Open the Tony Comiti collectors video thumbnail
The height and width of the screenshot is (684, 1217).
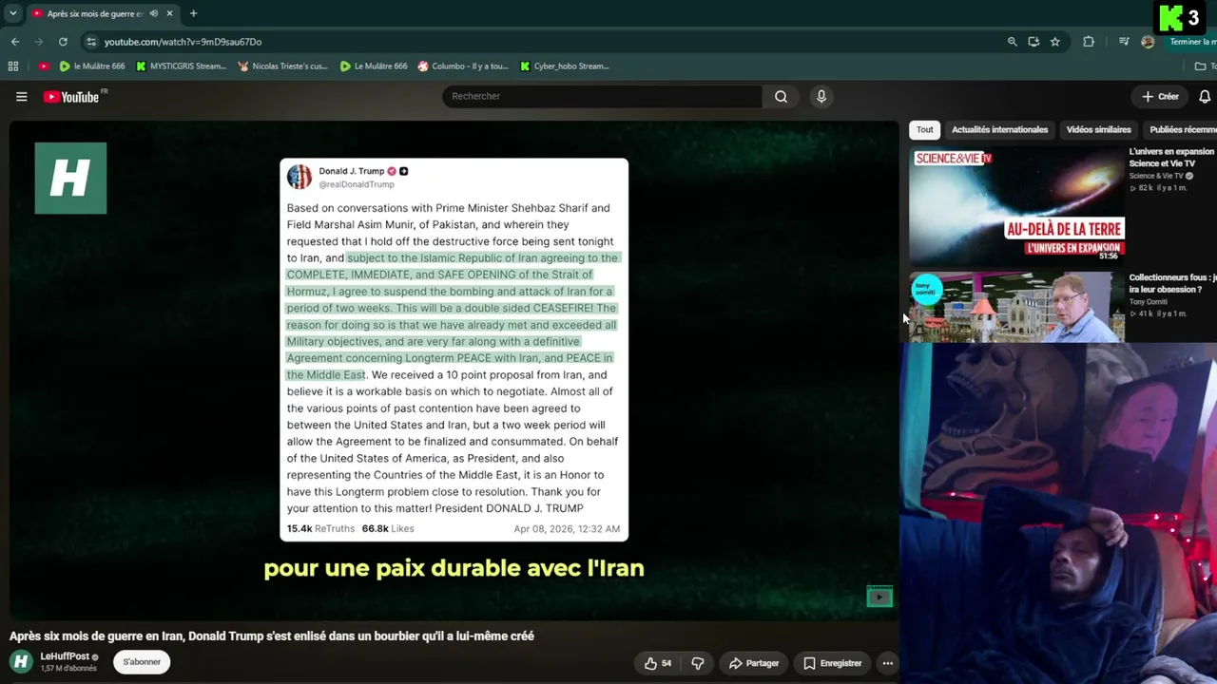(1016, 307)
